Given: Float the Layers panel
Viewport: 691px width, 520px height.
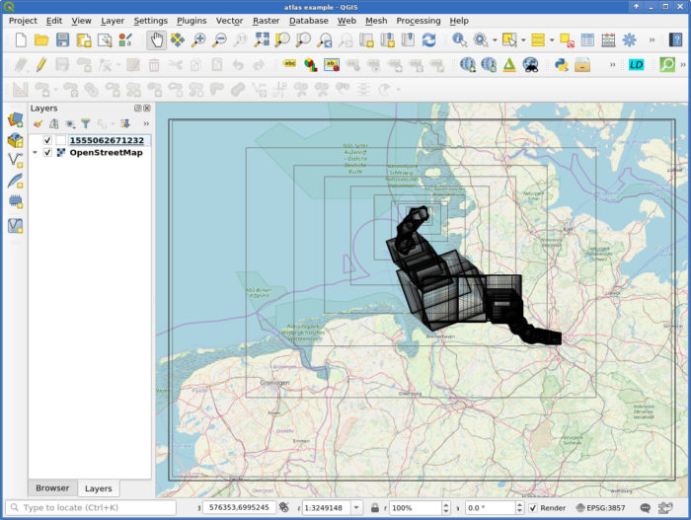Looking at the screenshot, I should coord(138,108).
